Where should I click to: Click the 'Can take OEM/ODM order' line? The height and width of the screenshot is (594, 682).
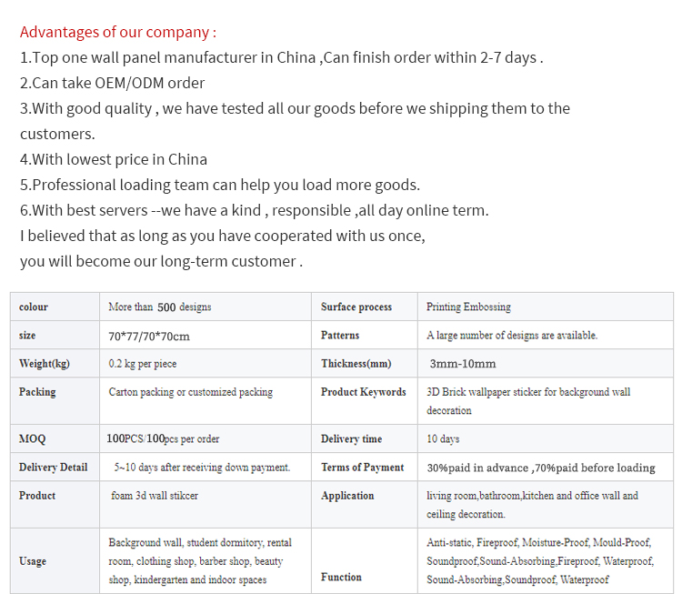pyautogui.click(x=113, y=83)
